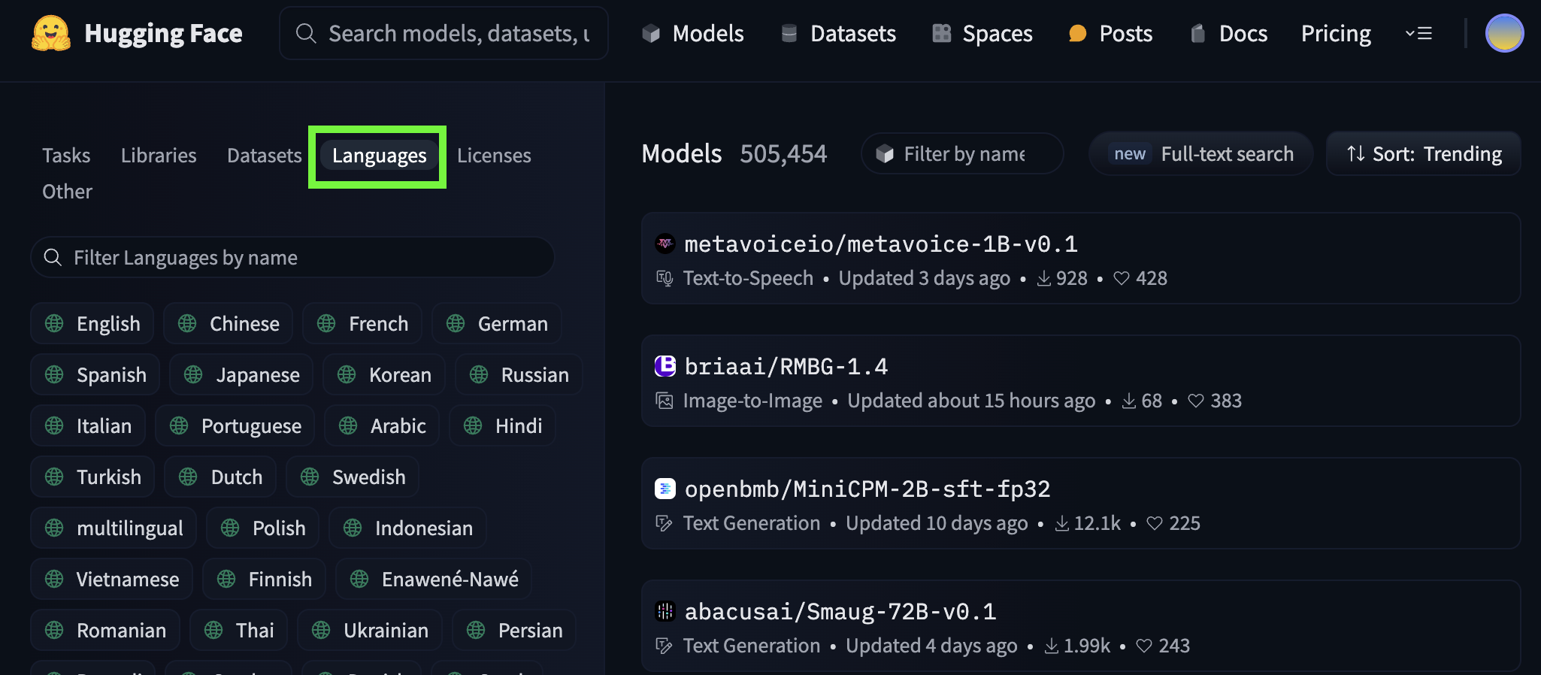Focus the main search models field
1541x675 pixels.
444,33
